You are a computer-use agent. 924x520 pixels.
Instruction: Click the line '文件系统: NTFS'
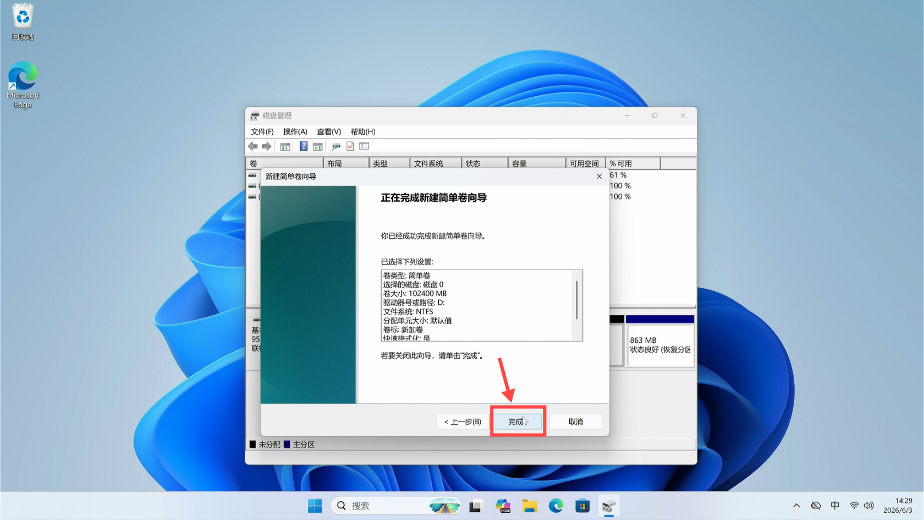pyautogui.click(x=408, y=312)
